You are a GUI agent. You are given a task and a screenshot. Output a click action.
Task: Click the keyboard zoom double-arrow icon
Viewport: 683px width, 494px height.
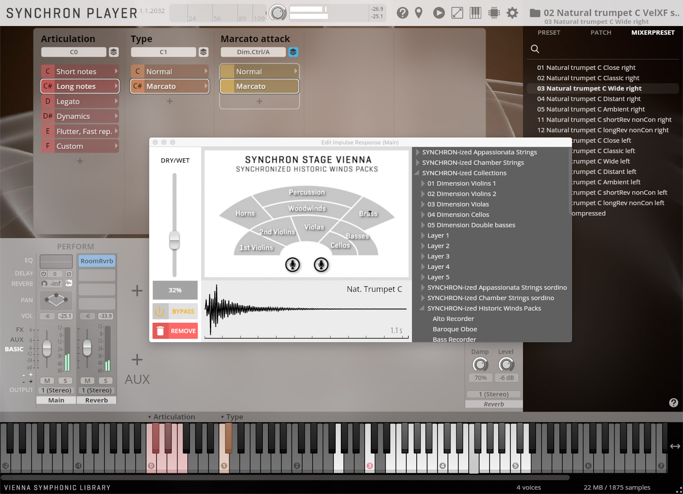click(675, 446)
